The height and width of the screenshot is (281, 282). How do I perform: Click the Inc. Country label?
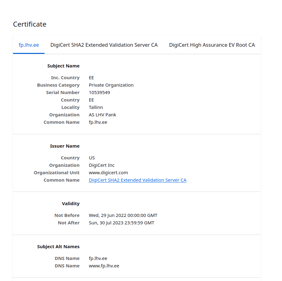tap(65, 78)
